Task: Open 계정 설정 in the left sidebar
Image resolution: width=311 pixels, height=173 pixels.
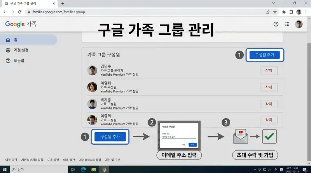Action: pos(22,50)
